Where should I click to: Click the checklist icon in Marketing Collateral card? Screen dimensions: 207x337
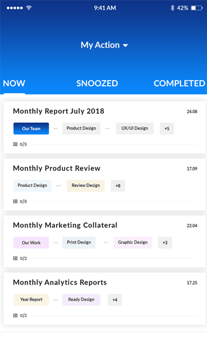15,259
